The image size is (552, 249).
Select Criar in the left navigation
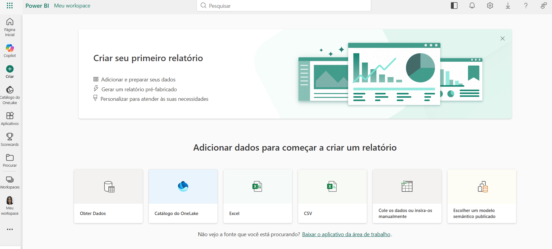click(10, 72)
